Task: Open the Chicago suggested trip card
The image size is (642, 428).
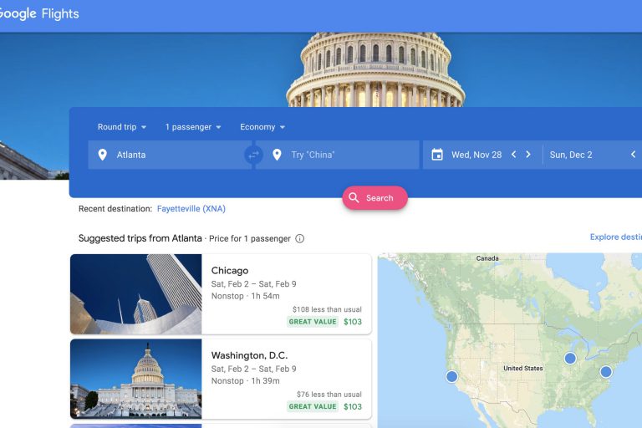Action: click(221, 294)
